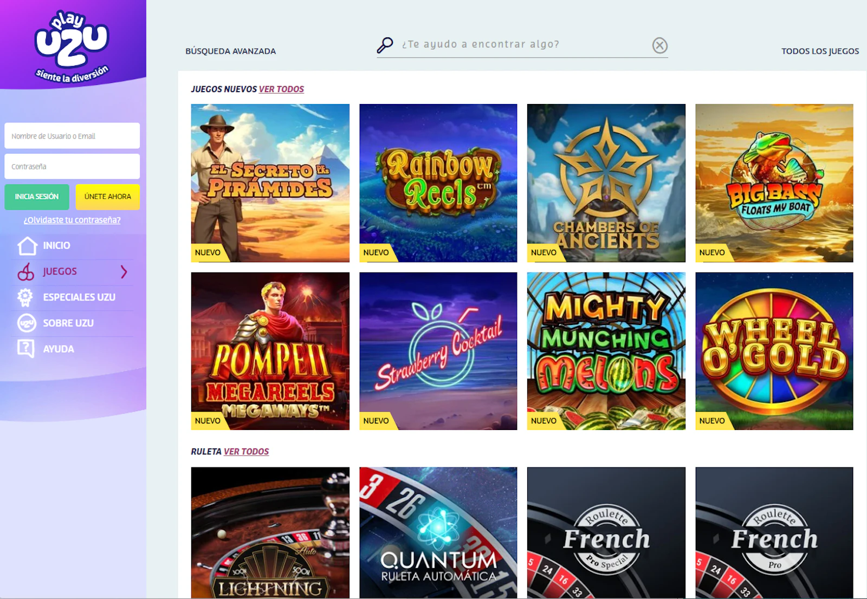Open the French Roulette Pro game
This screenshot has width=867, height=599.
tap(774, 533)
